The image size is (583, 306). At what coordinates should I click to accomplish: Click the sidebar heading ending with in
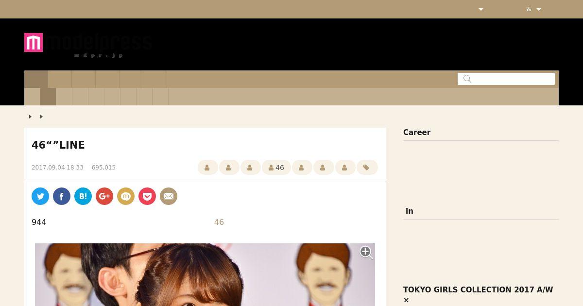point(410,211)
